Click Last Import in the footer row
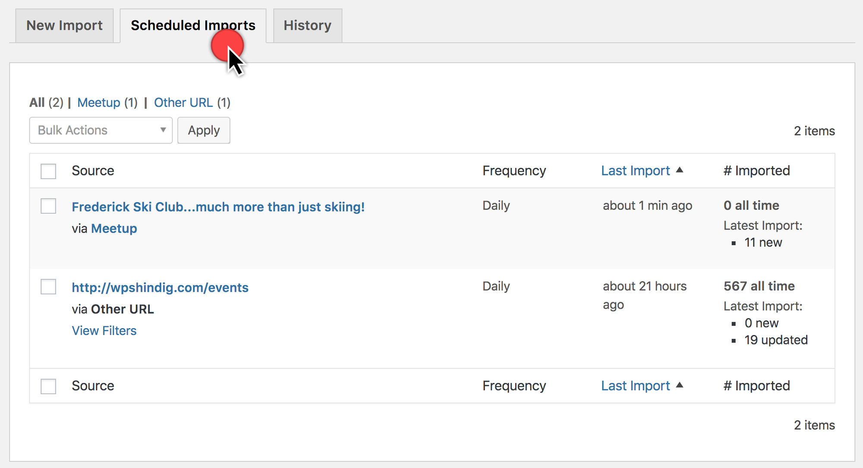 tap(636, 385)
